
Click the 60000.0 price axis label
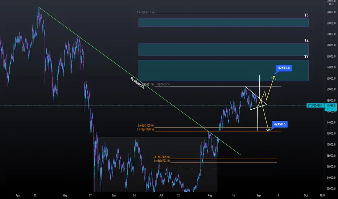click(x=331, y=34)
